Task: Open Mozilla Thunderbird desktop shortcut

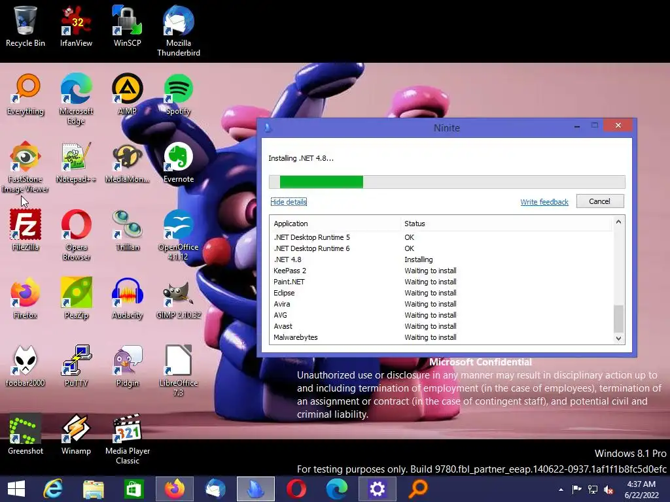Action: pyautogui.click(x=179, y=31)
